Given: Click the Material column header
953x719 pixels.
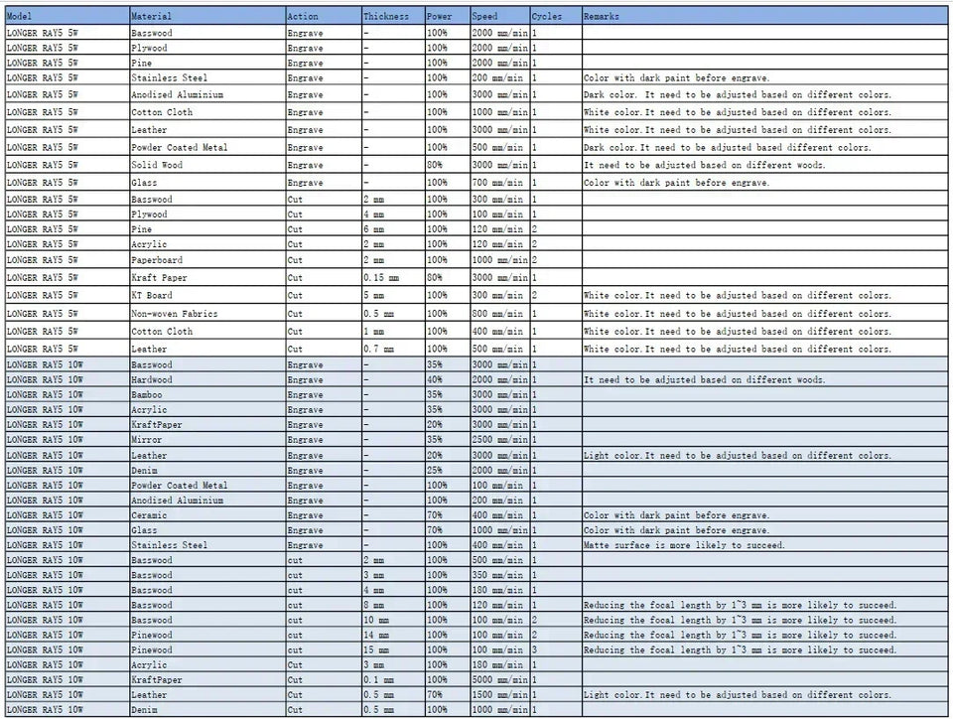Looking at the screenshot, I should pos(207,17).
